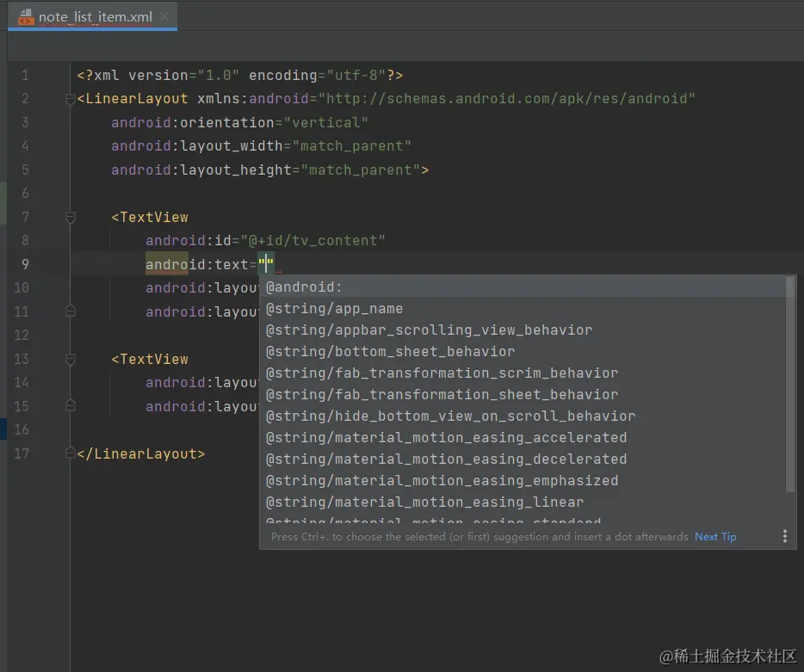Choose @string/appbar_scrolling_view_behavior suggestion
The height and width of the screenshot is (672, 804).
pyautogui.click(x=523, y=330)
